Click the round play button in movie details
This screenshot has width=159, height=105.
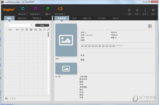(x=150, y=26)
